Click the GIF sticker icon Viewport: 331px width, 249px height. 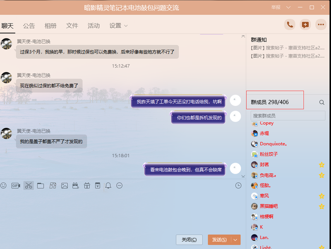[16, 186]
